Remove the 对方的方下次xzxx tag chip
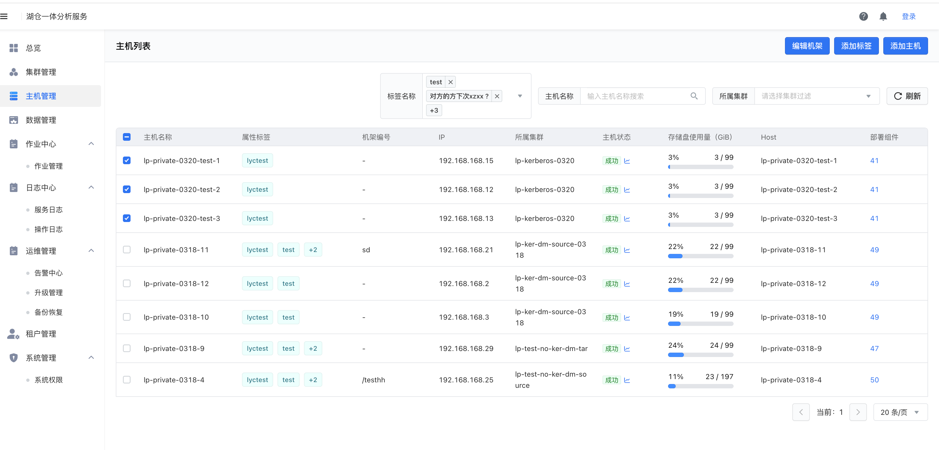 point(497,96)
